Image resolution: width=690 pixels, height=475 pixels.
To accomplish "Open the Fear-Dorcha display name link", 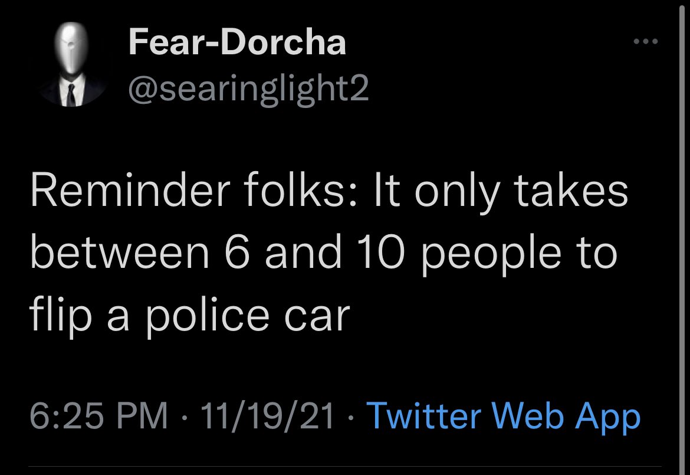I will coord(237,42).
